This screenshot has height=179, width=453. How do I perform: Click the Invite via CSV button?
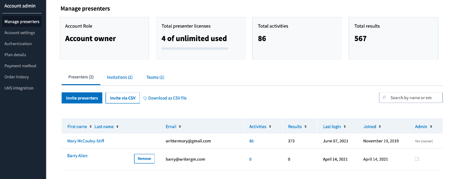(x=122, y=98)
